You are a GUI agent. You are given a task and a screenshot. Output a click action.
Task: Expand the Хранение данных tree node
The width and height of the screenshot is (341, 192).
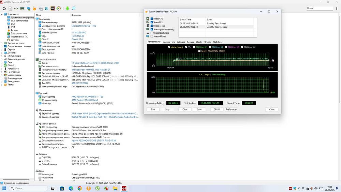click(x=2, y=59)
